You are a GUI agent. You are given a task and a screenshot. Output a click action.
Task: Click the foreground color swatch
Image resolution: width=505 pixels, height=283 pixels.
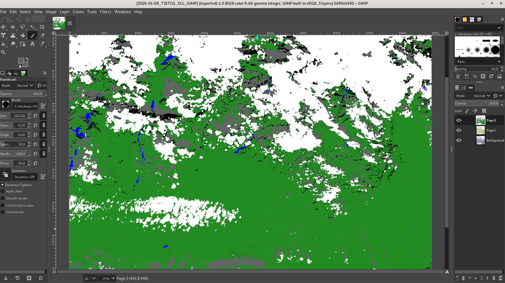(x=21, y=61)
